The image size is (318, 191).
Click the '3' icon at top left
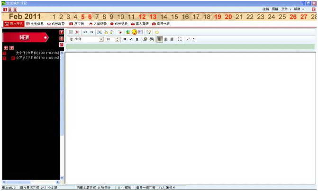(15, 9)
